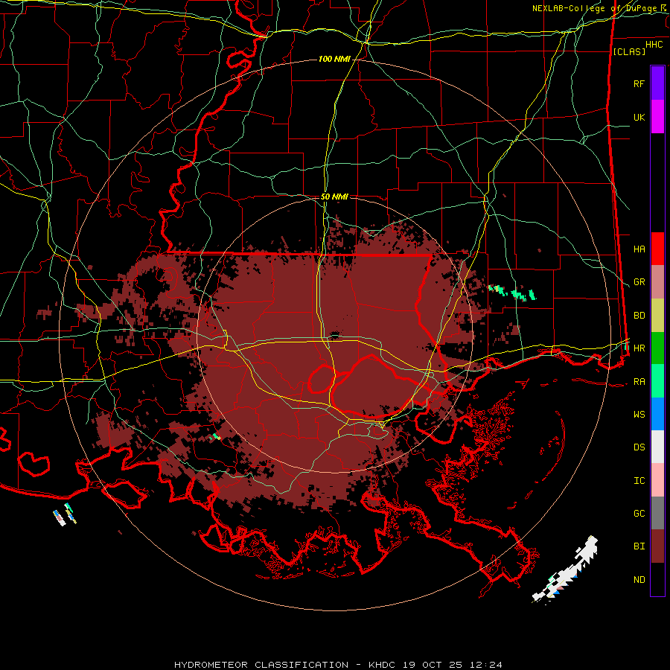Click the HR legend label

pos(639,348)
